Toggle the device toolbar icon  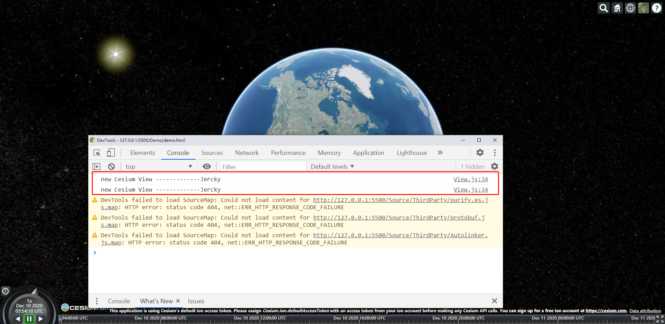click(110, 153)
